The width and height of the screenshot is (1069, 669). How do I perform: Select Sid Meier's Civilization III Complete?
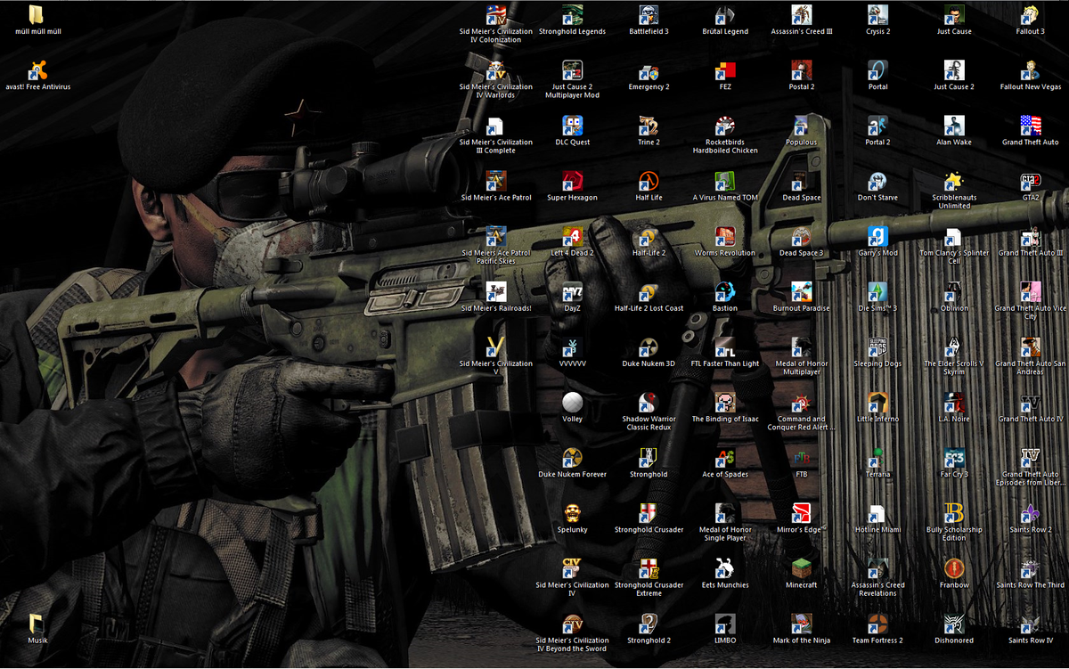[496, 126]
